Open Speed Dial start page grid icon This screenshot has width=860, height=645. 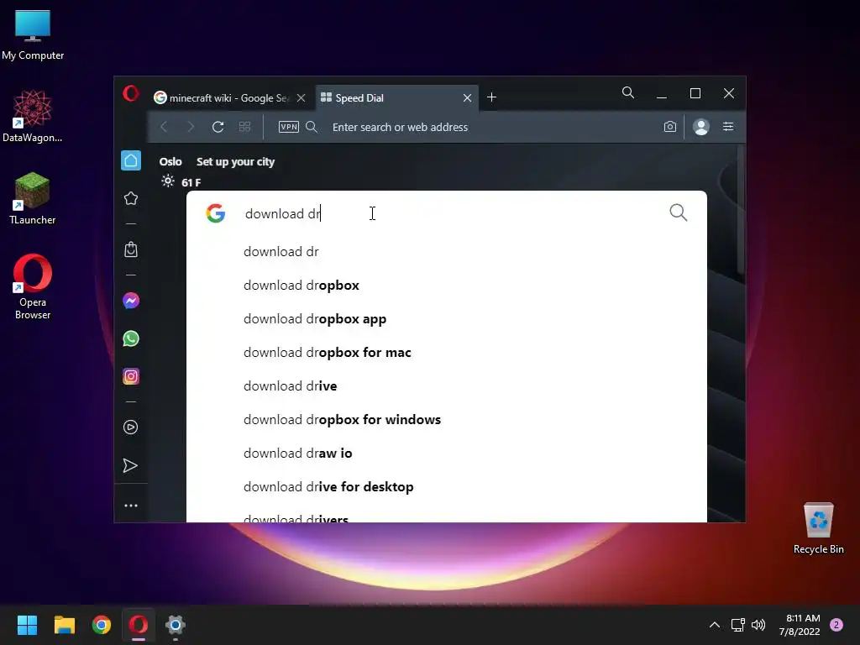point(244,128)
